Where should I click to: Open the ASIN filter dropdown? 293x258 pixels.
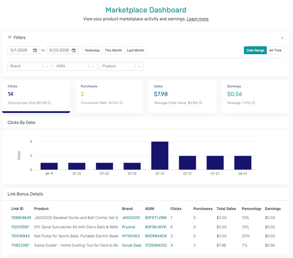coord(76,66)
